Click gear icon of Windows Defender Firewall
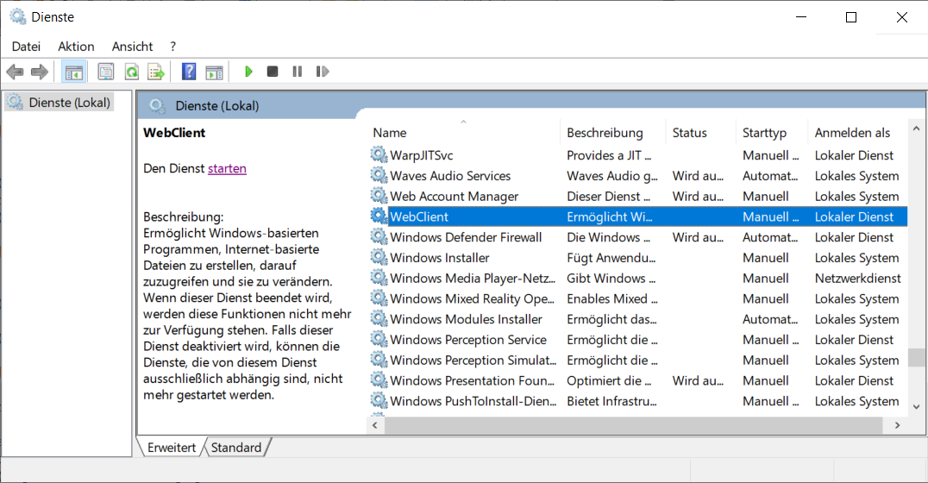Image resolution: width=928 pixels, height=483 pixels. 379,237
